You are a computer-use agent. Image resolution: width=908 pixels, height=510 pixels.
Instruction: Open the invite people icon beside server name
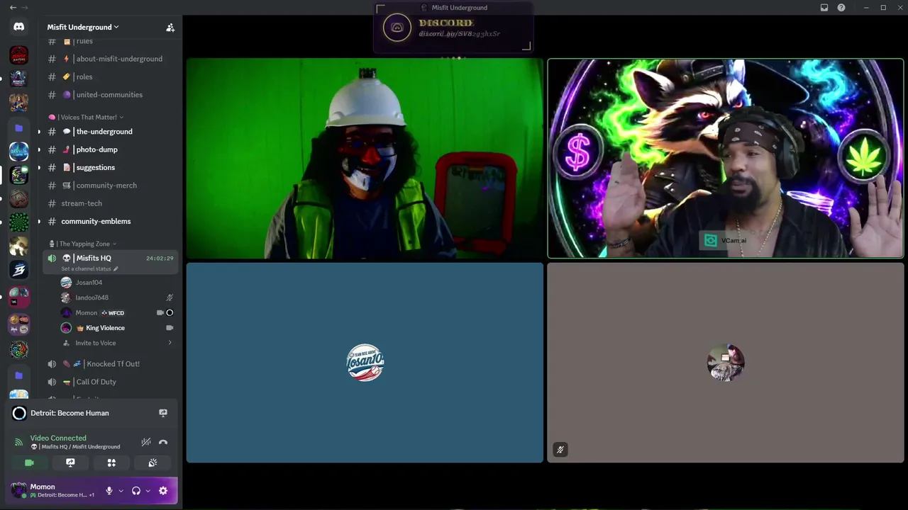click(x=170, y=28)
